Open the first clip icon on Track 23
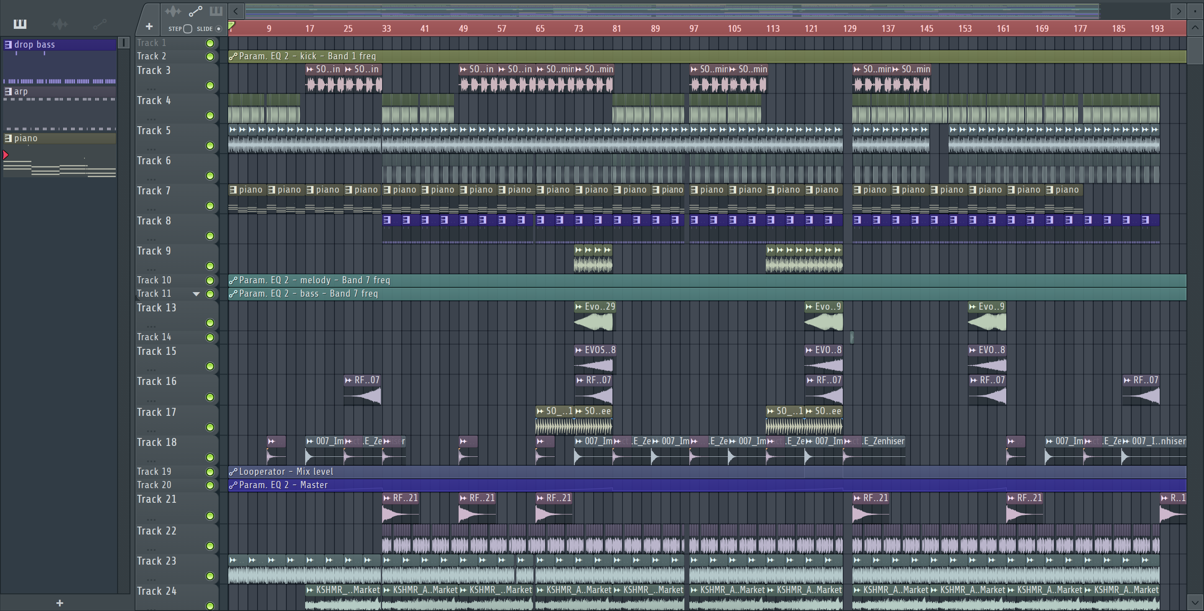Screen dimensions: 1204x611 pos(233,560)
